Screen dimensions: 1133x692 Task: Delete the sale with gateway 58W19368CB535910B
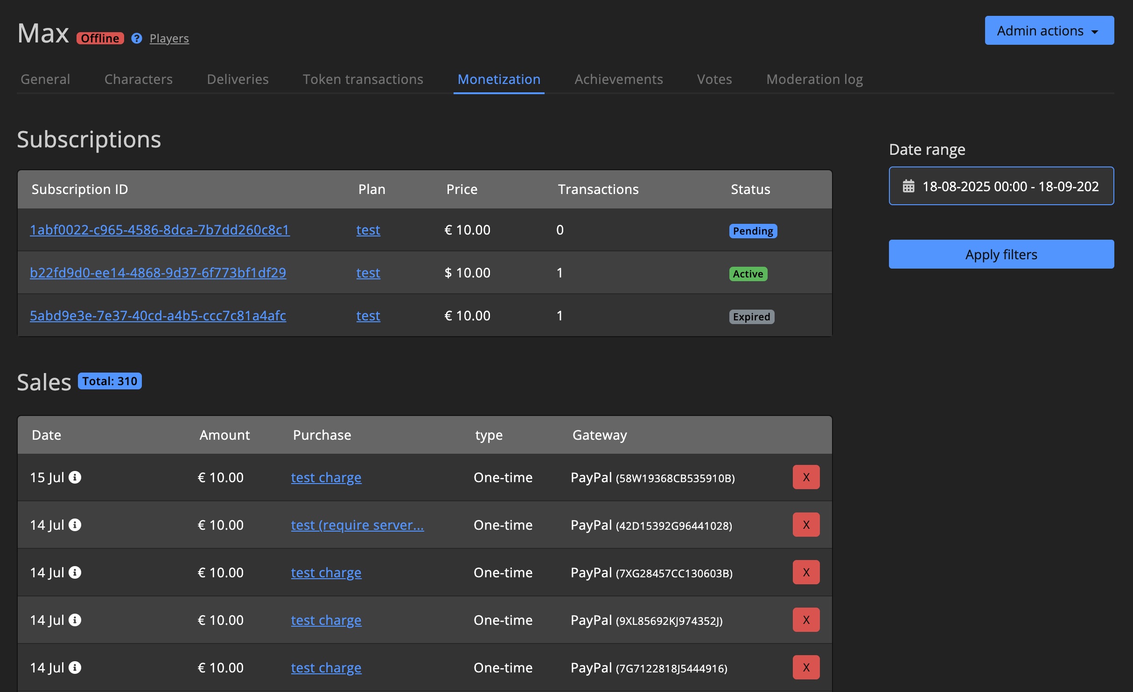coord(806,477)
